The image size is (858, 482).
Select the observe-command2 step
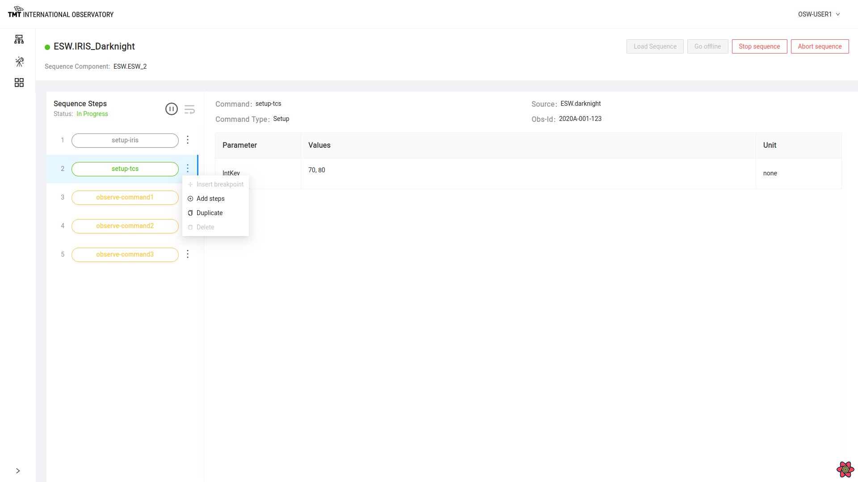(125, 226)
